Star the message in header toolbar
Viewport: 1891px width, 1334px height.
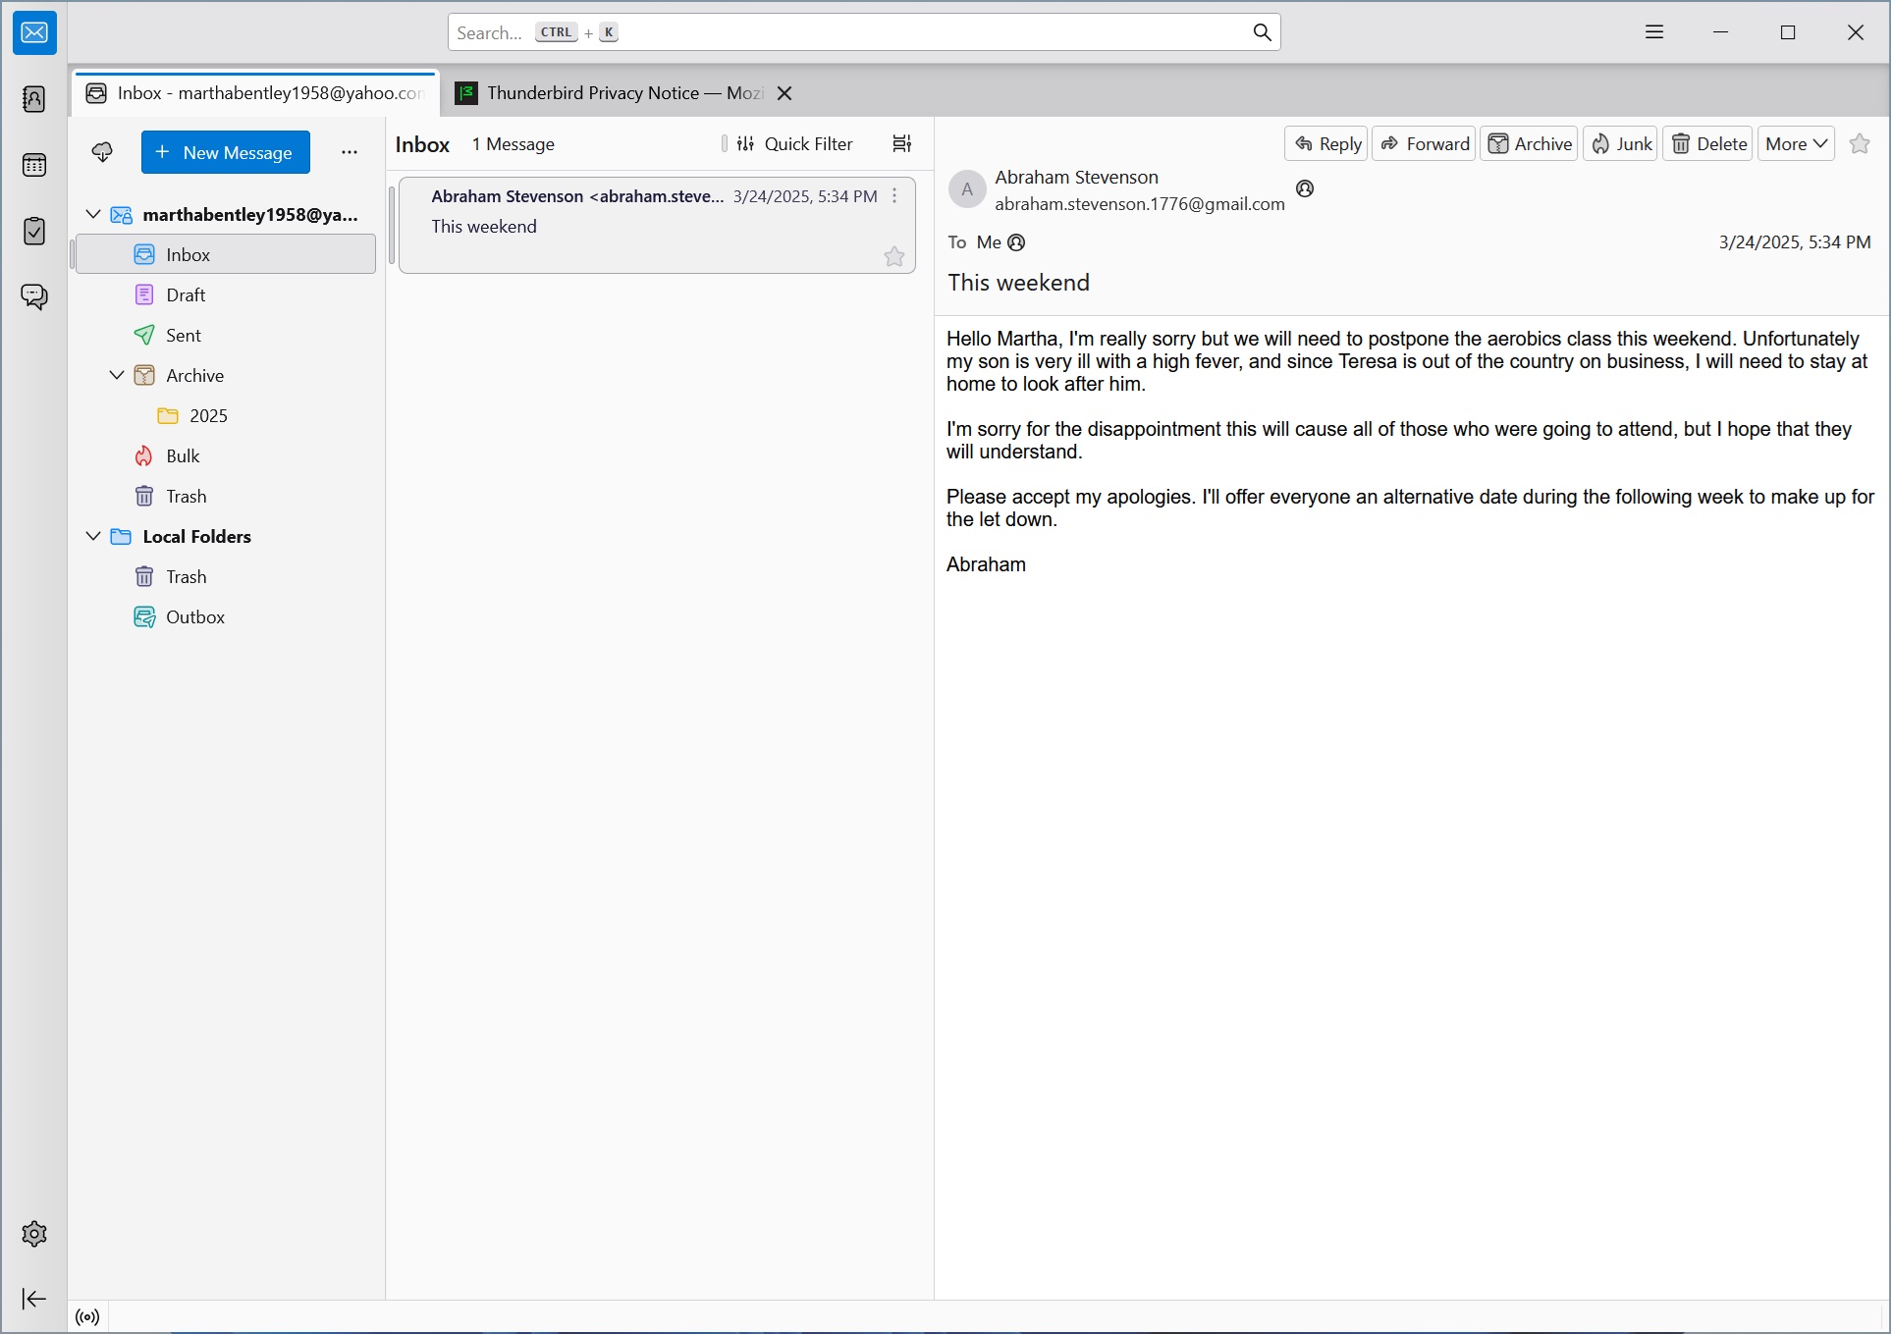pyautogui.click(x=1859, y=144)
